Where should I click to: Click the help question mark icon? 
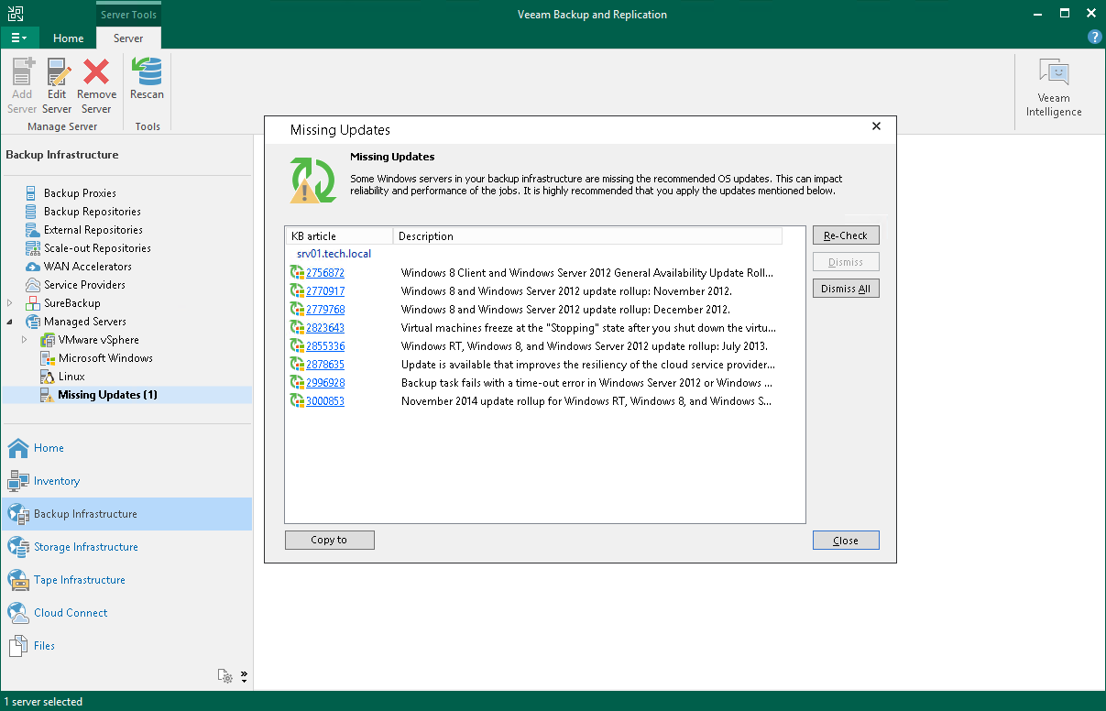(1094, 38)
